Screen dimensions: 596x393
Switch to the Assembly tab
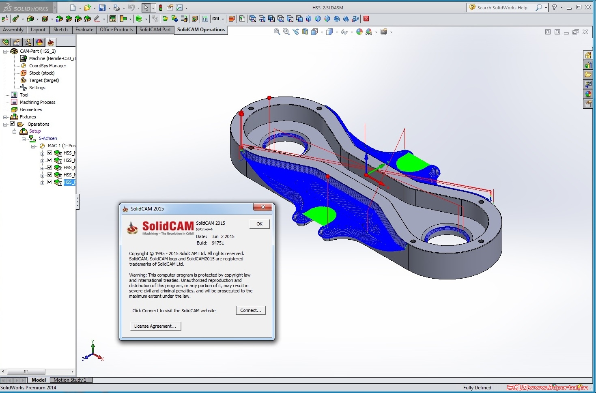click(13, 30)
